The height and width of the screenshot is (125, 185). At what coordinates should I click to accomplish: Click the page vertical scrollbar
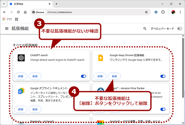point(183,68)
